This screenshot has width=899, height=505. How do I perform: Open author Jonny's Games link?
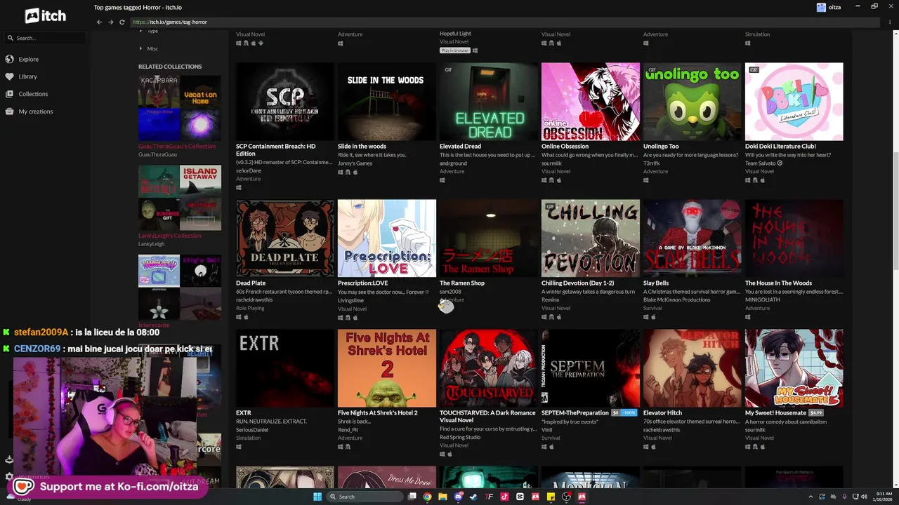(x=355, y=163)
